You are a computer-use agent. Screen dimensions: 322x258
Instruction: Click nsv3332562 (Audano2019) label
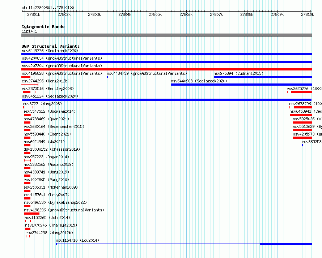click(48, 164)
